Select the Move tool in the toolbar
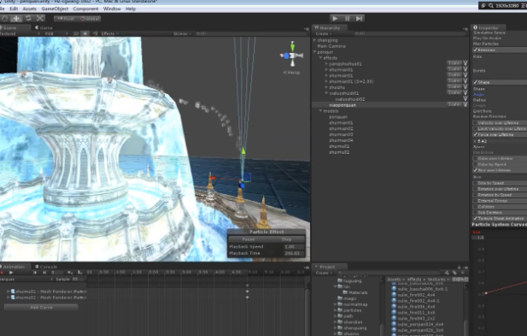Viewport: 527px width, 336px height. (15, 19)
